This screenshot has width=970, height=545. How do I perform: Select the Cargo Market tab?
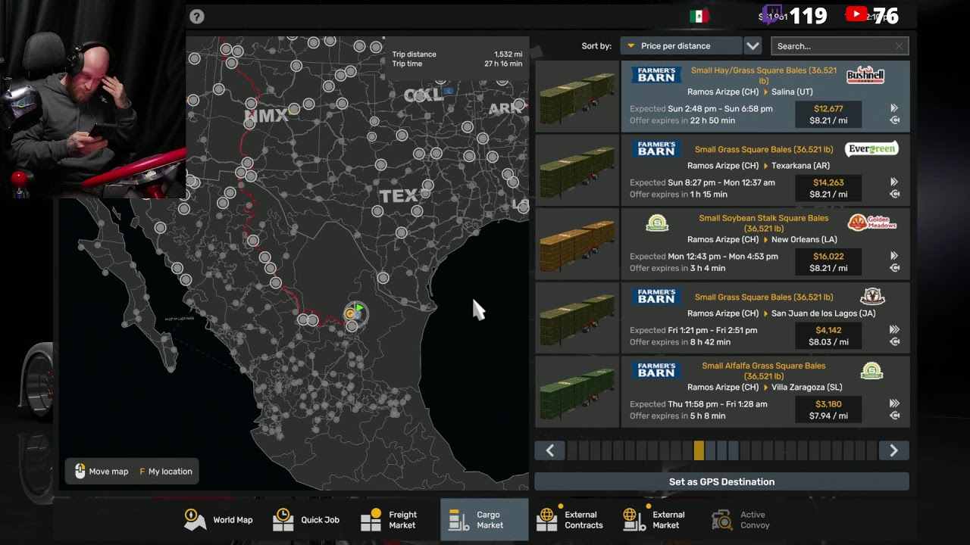tap(484, 520)
